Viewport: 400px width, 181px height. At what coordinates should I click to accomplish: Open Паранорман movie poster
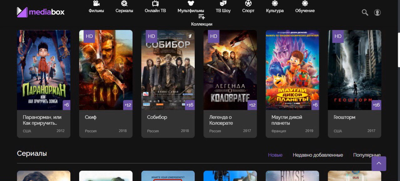pos(44,70)
